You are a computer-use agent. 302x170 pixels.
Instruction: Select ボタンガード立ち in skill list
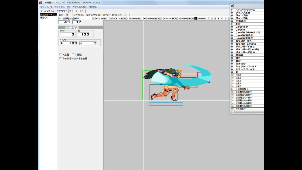click(x=248, y=47)
